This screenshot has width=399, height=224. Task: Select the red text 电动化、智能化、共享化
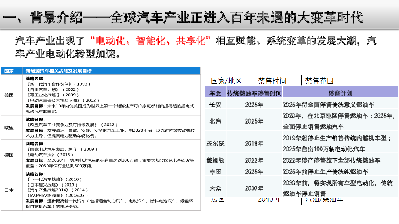tap(151, 41)
